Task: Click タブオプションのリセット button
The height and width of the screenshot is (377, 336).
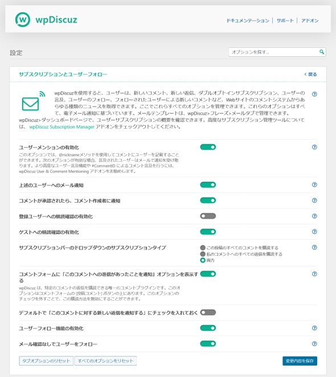Action: click(46, 361)
